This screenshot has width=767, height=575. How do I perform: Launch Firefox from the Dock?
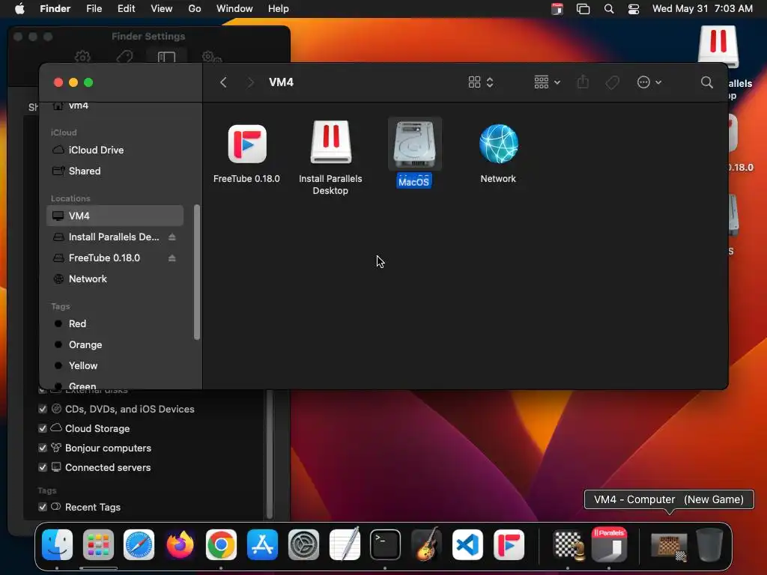tap(180, 544)
